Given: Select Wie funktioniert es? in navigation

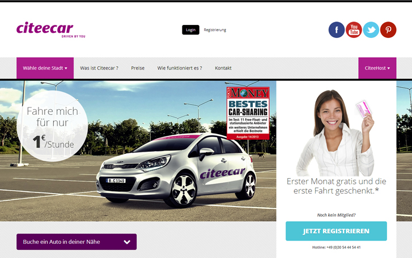Looking at the screenshot, I should coord(180,68).
